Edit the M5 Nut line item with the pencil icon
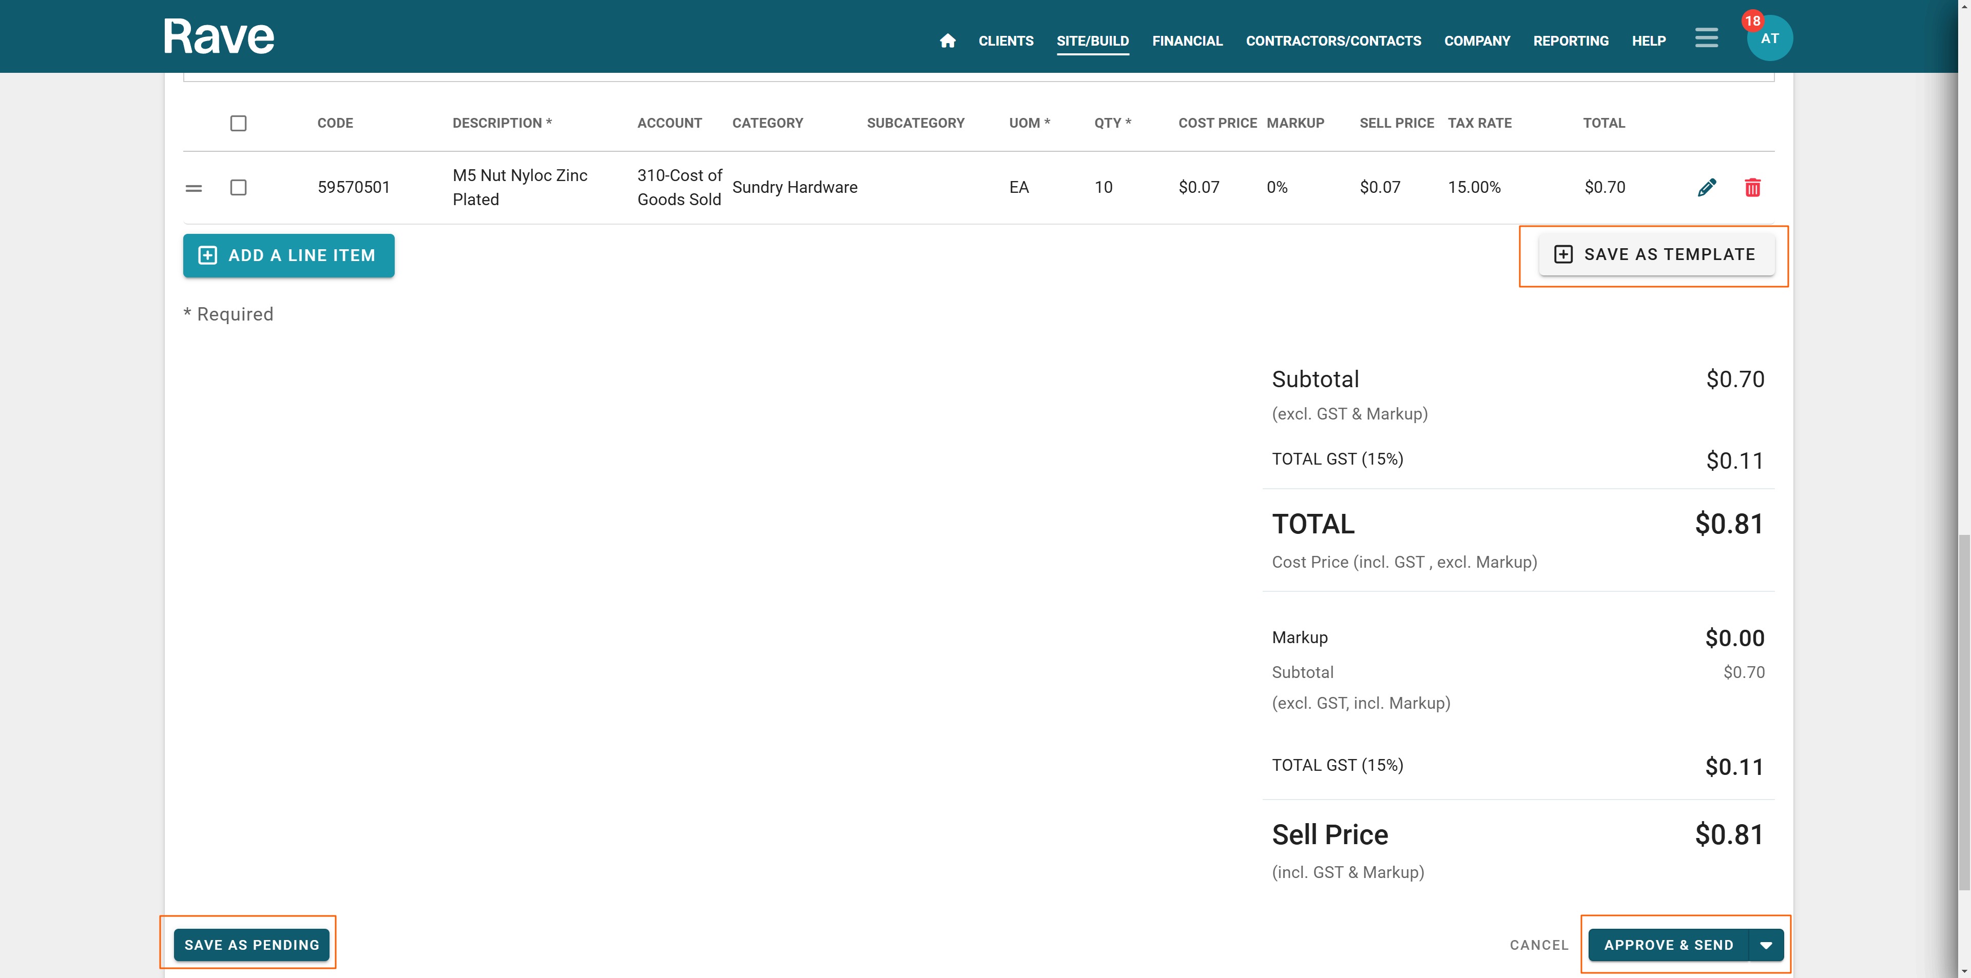The image size is (1971, 978). pyautogui.click(x=1706, y=187)
